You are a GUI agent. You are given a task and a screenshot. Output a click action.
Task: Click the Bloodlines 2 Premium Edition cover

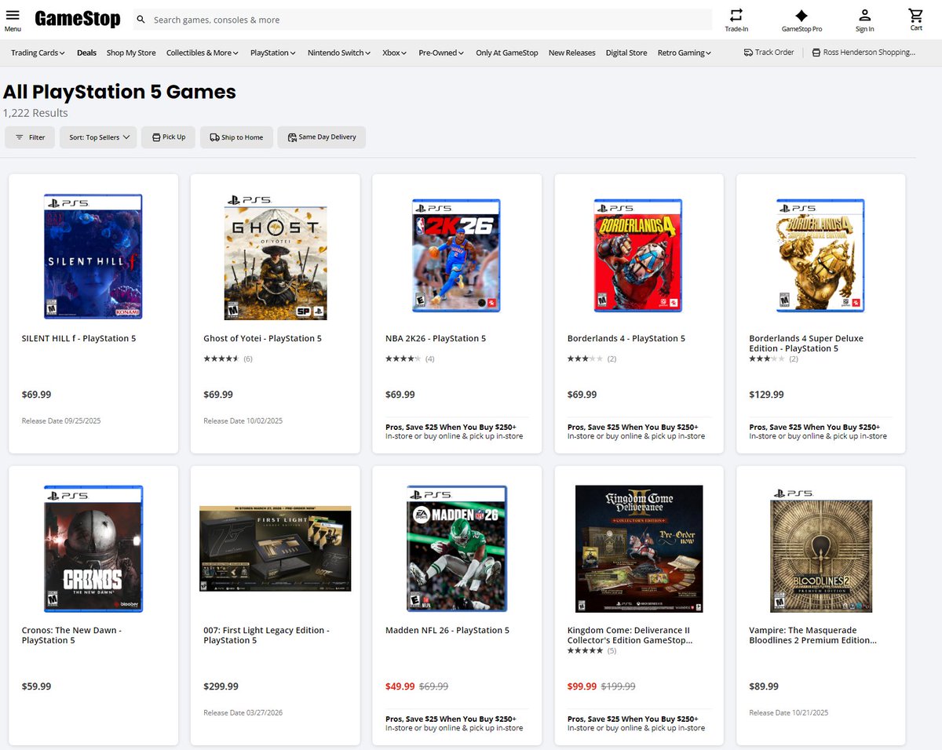(x=821, y=549)
